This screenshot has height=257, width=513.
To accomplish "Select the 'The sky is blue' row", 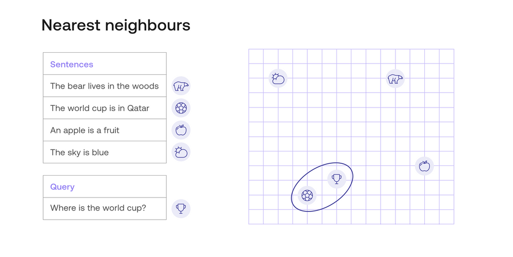I will (105, 152).
